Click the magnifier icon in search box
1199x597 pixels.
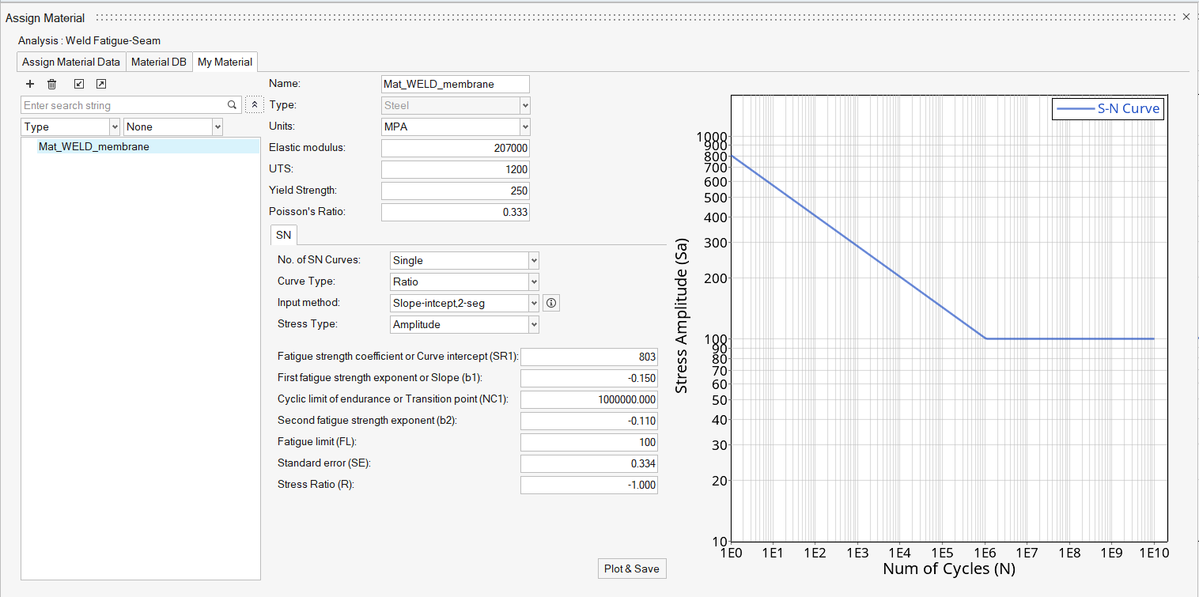(233, 105)
